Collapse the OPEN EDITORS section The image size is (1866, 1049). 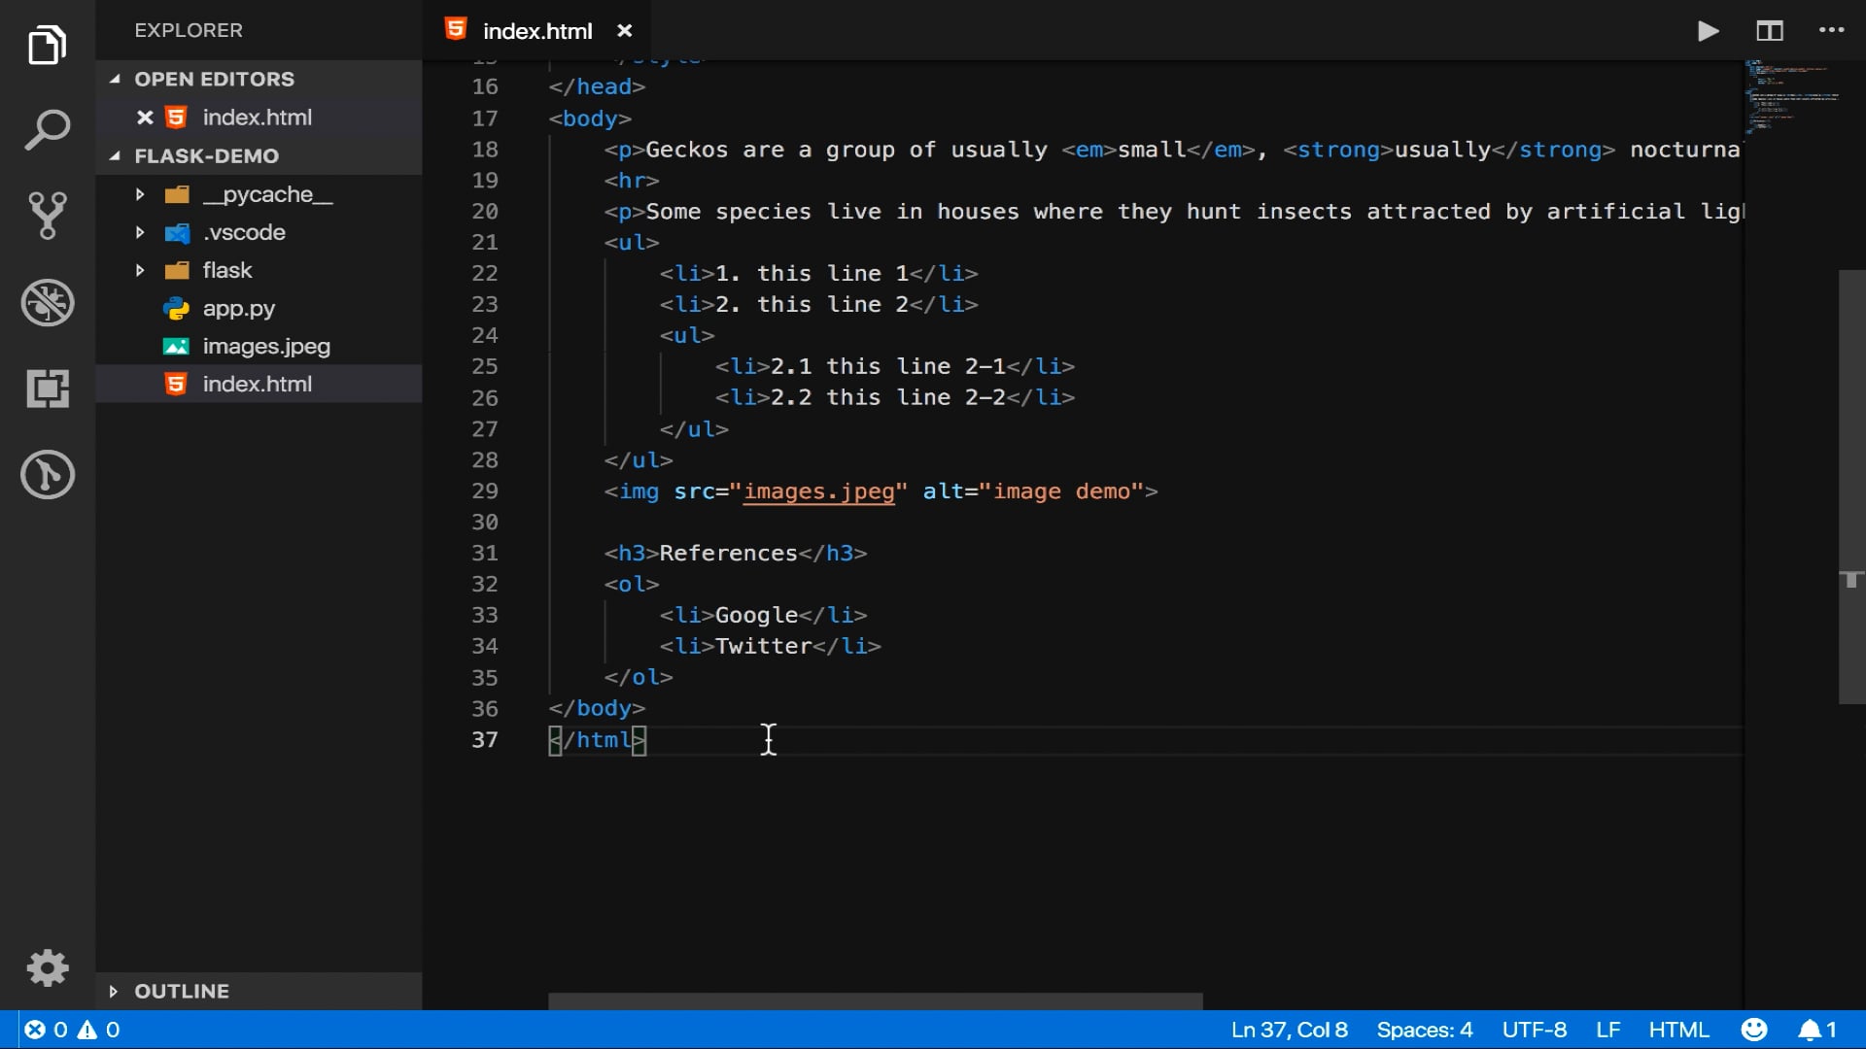pyautogui.click(x=214, y=79)
